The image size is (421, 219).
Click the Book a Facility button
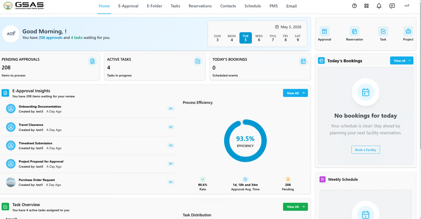pyautogui.click(x=366, y=150)
